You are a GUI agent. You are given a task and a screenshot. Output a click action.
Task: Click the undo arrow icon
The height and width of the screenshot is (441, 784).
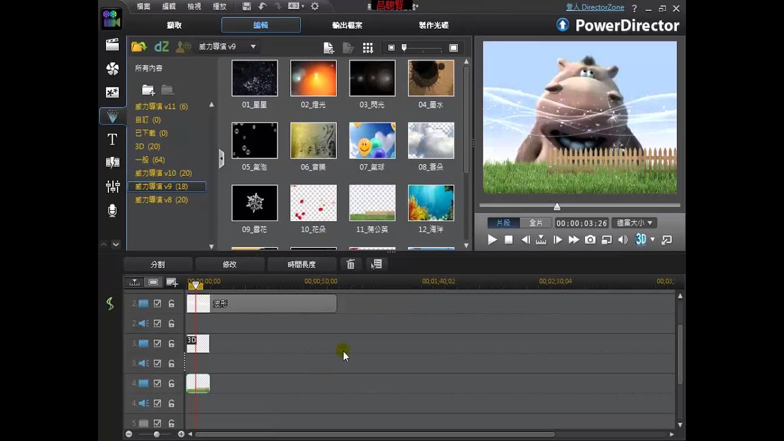[x=263, y=7]
